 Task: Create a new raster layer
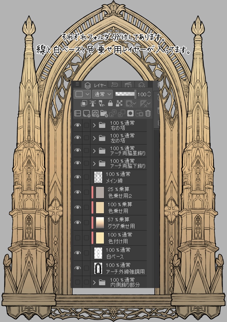tap(87, 113)
